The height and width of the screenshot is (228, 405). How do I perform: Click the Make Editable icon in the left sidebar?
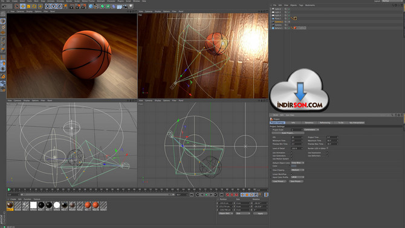pyautogui.click(x=3, y=13)
